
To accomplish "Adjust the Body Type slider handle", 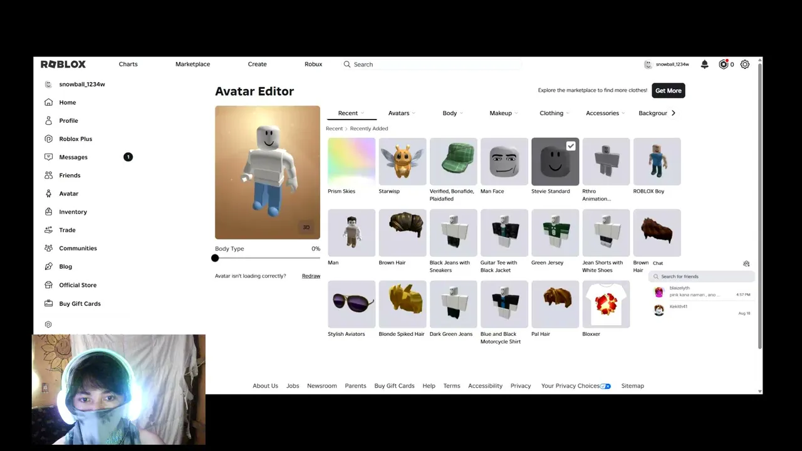I will click(215, 258).
